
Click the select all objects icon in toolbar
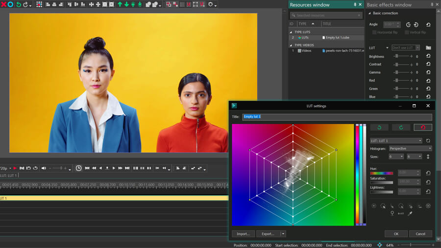[39, 4]
